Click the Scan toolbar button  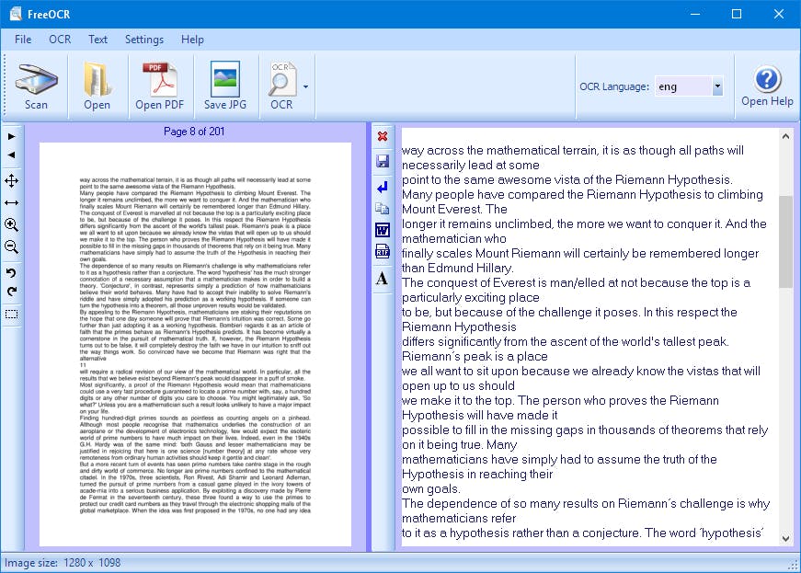pos(36,86)
